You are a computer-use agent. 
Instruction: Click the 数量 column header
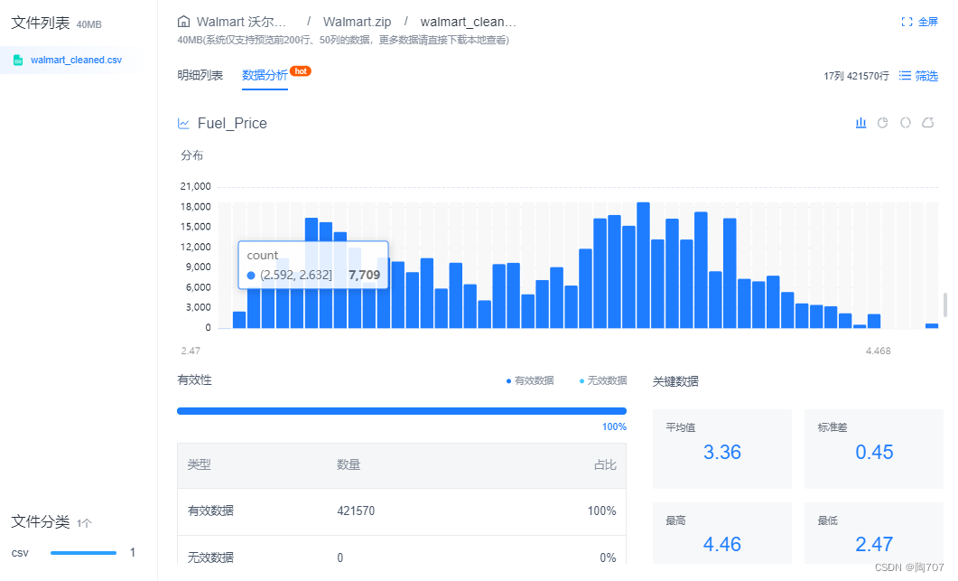click(x=349, y=464)
